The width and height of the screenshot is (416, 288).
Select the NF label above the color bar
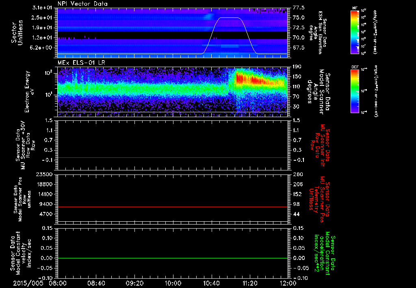point(355,8)
